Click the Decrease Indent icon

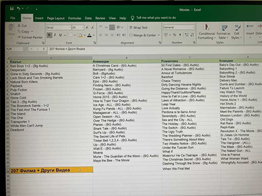tap(118, 35)
